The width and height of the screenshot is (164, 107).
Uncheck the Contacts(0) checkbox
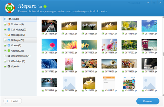click(5, 24)
